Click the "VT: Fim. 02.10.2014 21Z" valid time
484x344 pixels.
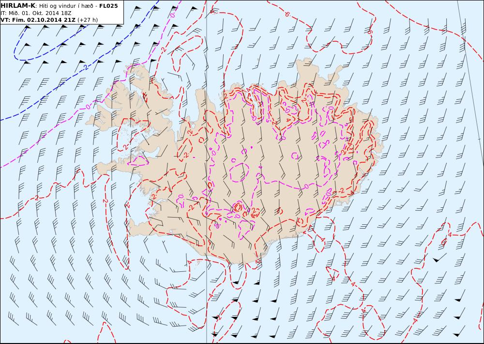point(38,20)
